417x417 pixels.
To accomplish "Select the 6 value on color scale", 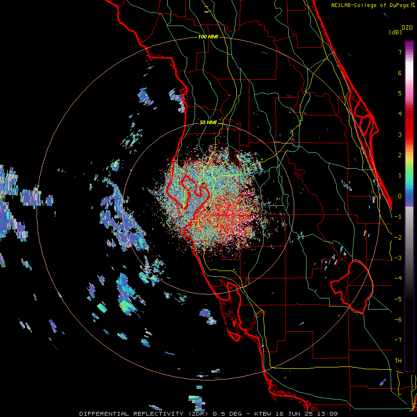I will [400, 73].
